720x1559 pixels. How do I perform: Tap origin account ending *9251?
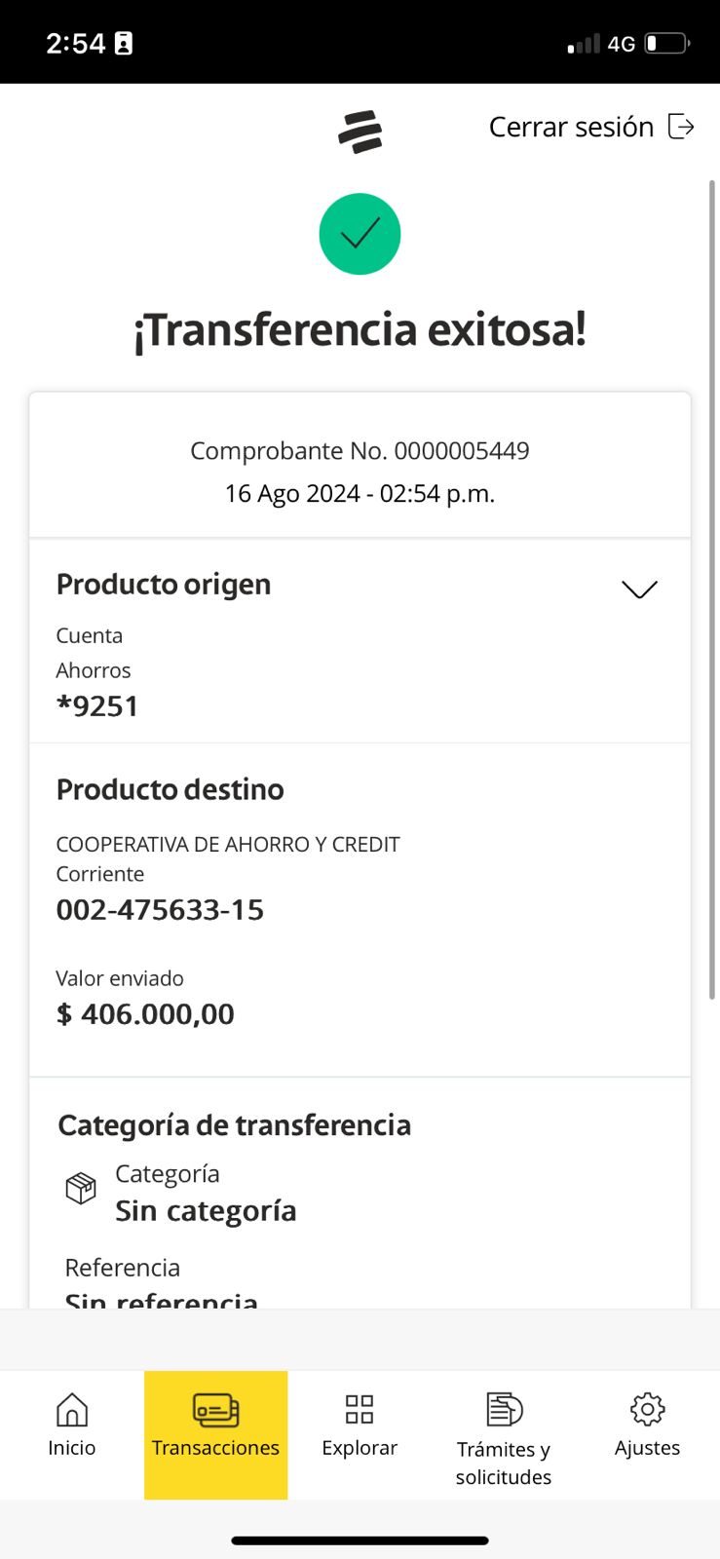[97, 705]
